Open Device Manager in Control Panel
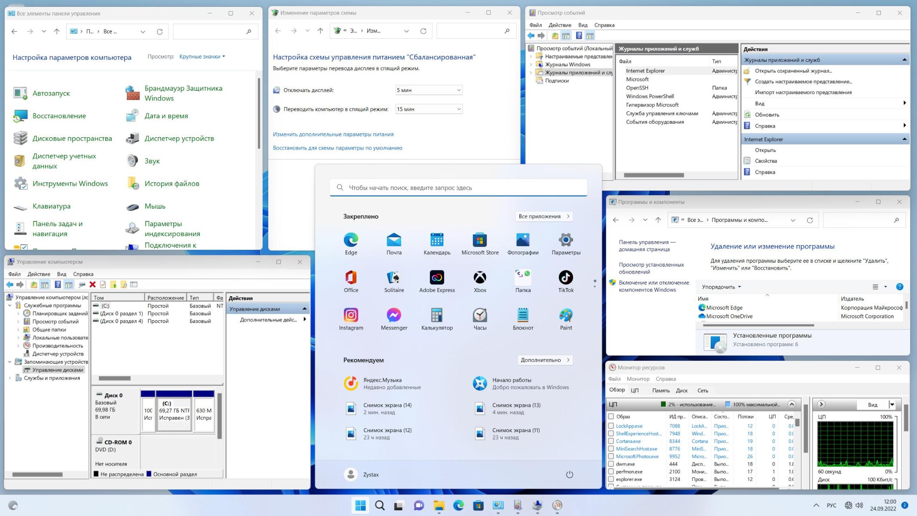Screen dimensions: 917x516 (x=179, y=138)
